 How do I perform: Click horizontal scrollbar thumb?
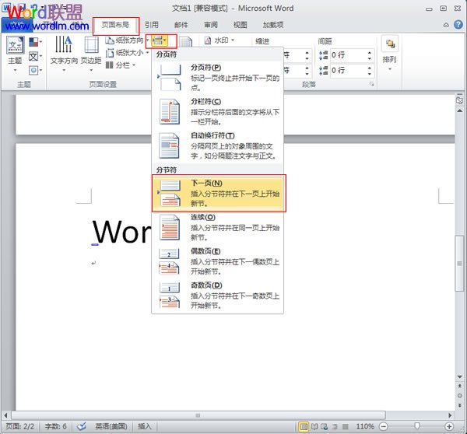click(x=198, y=415)
